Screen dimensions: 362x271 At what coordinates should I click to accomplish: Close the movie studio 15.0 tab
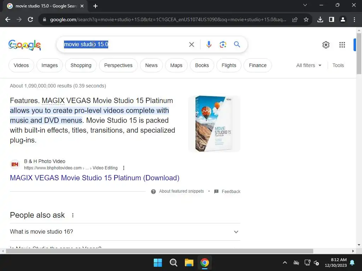click(82, 6)
